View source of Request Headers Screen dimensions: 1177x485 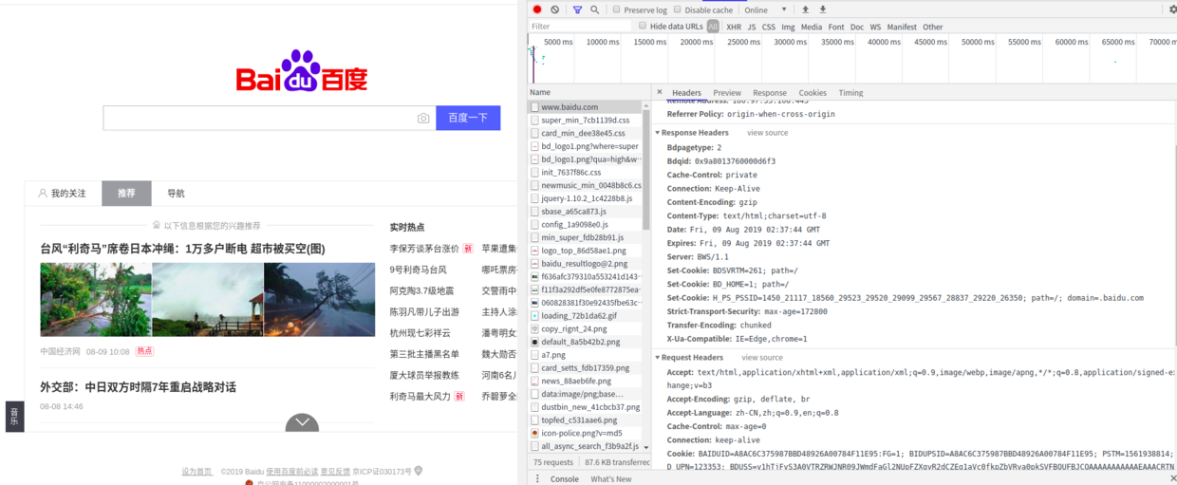tap(762, 358)
